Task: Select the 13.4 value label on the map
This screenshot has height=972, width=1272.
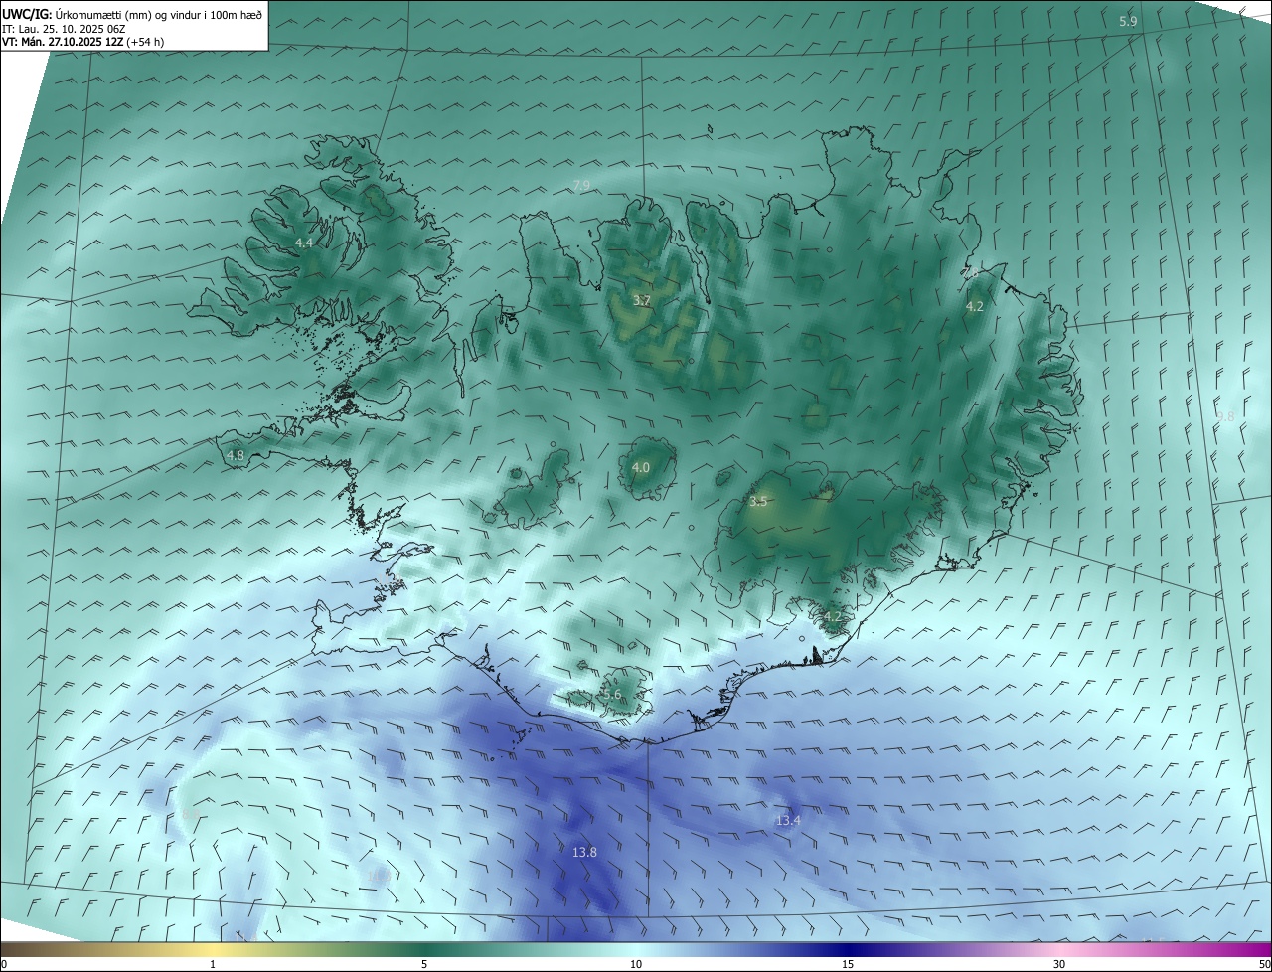Action: 788,820
